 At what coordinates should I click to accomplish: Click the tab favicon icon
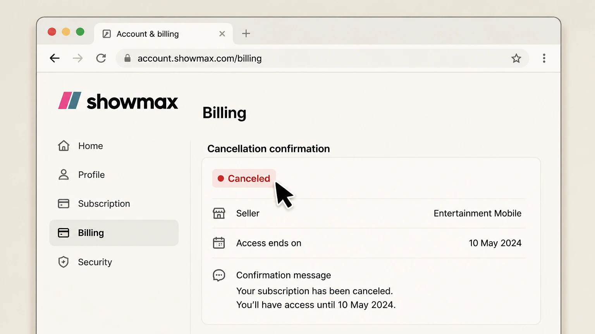[x=107, y=34]
